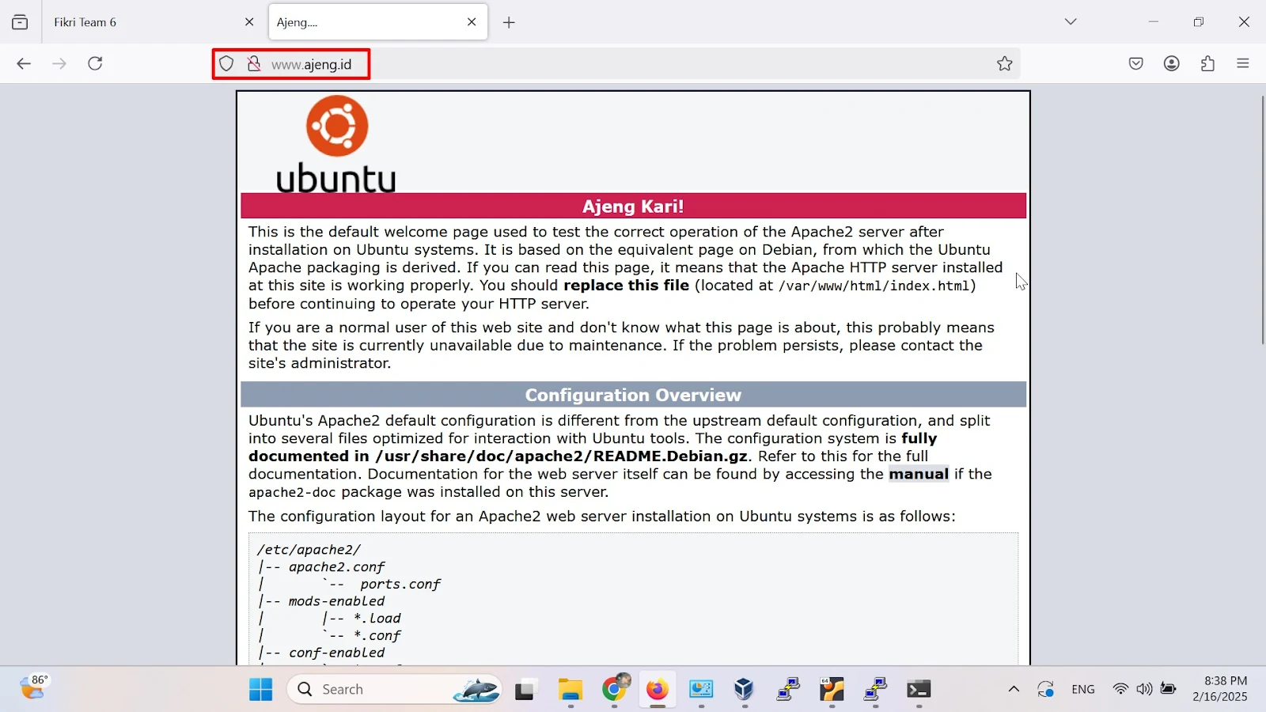The image size is (1266, 712).
Task: Click the /var/www/html/index.html path text
Action: [x=874, y=286]
